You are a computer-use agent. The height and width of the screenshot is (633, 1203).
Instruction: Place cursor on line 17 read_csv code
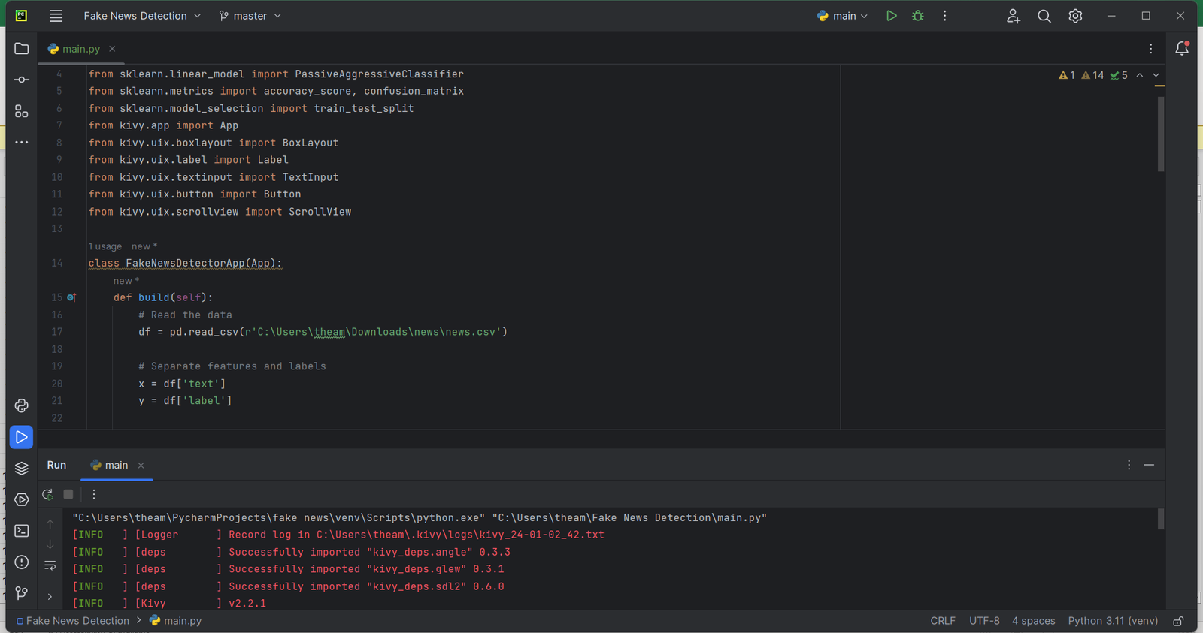click(323, 332)
